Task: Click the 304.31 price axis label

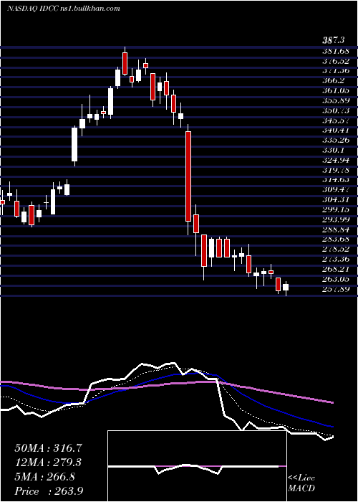Action: point(337,200)
